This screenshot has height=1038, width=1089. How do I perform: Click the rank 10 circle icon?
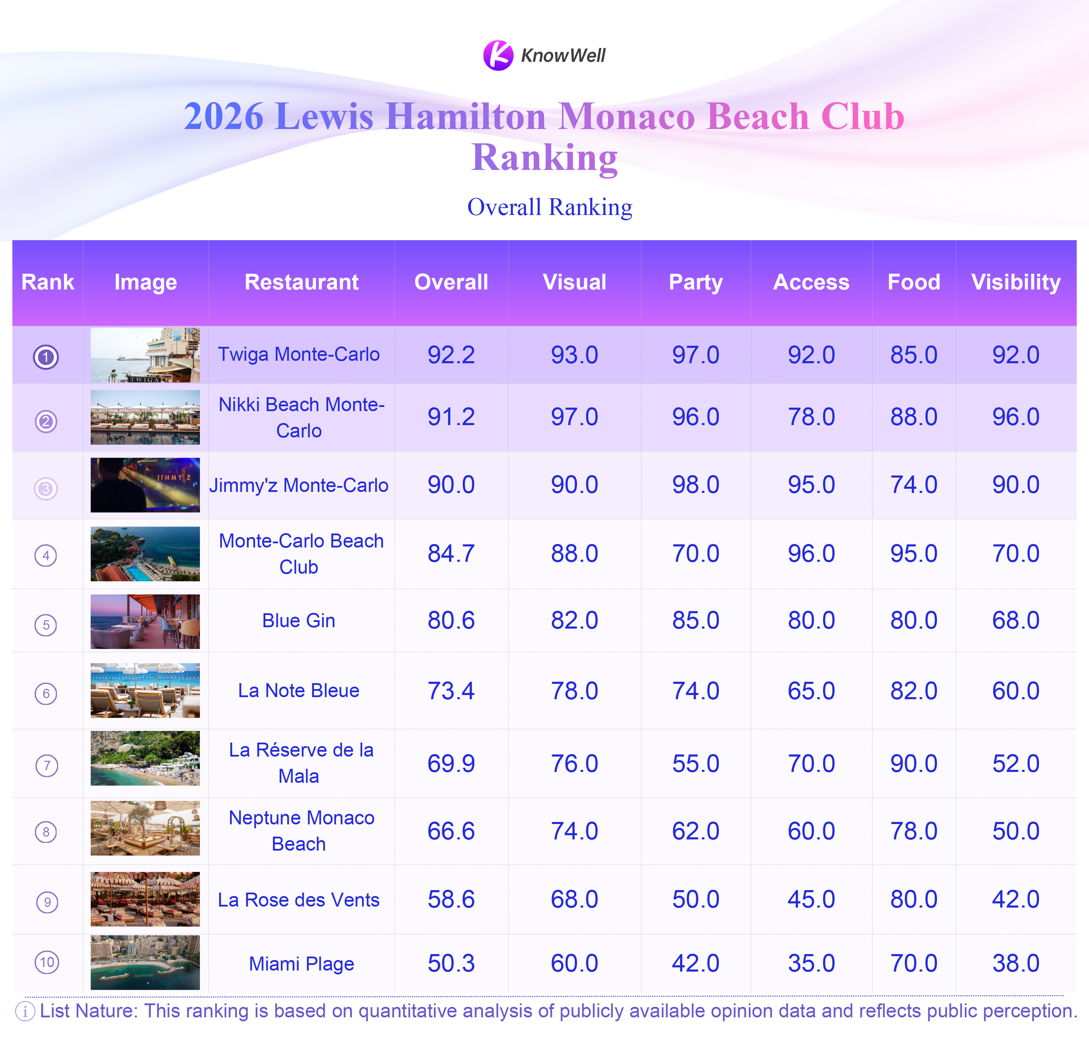[47, 962]
